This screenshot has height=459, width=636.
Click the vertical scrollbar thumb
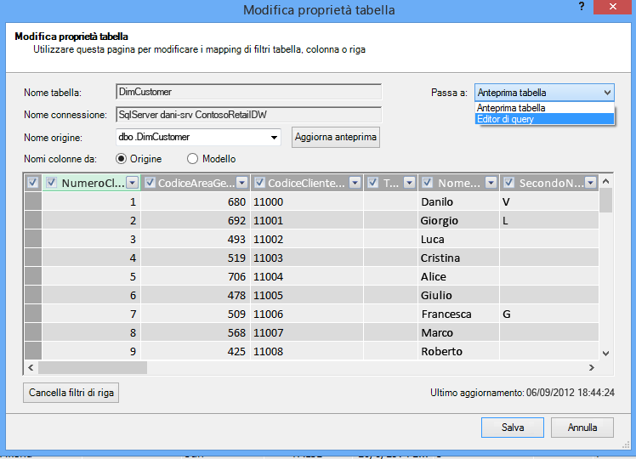point(605,200)
